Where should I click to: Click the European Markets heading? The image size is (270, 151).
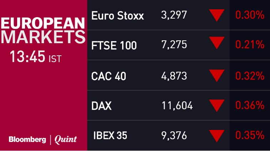point(43,30)
